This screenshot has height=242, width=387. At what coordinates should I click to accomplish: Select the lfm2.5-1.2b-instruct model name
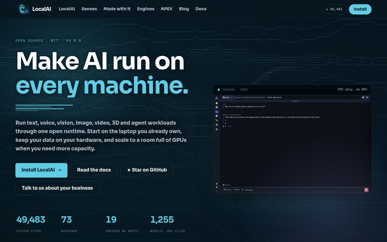pyautogui.click(x=275, y=97)
